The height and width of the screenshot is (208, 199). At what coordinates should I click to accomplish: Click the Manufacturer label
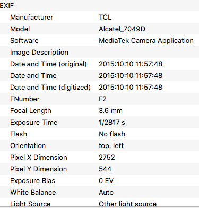coord(32,18)
